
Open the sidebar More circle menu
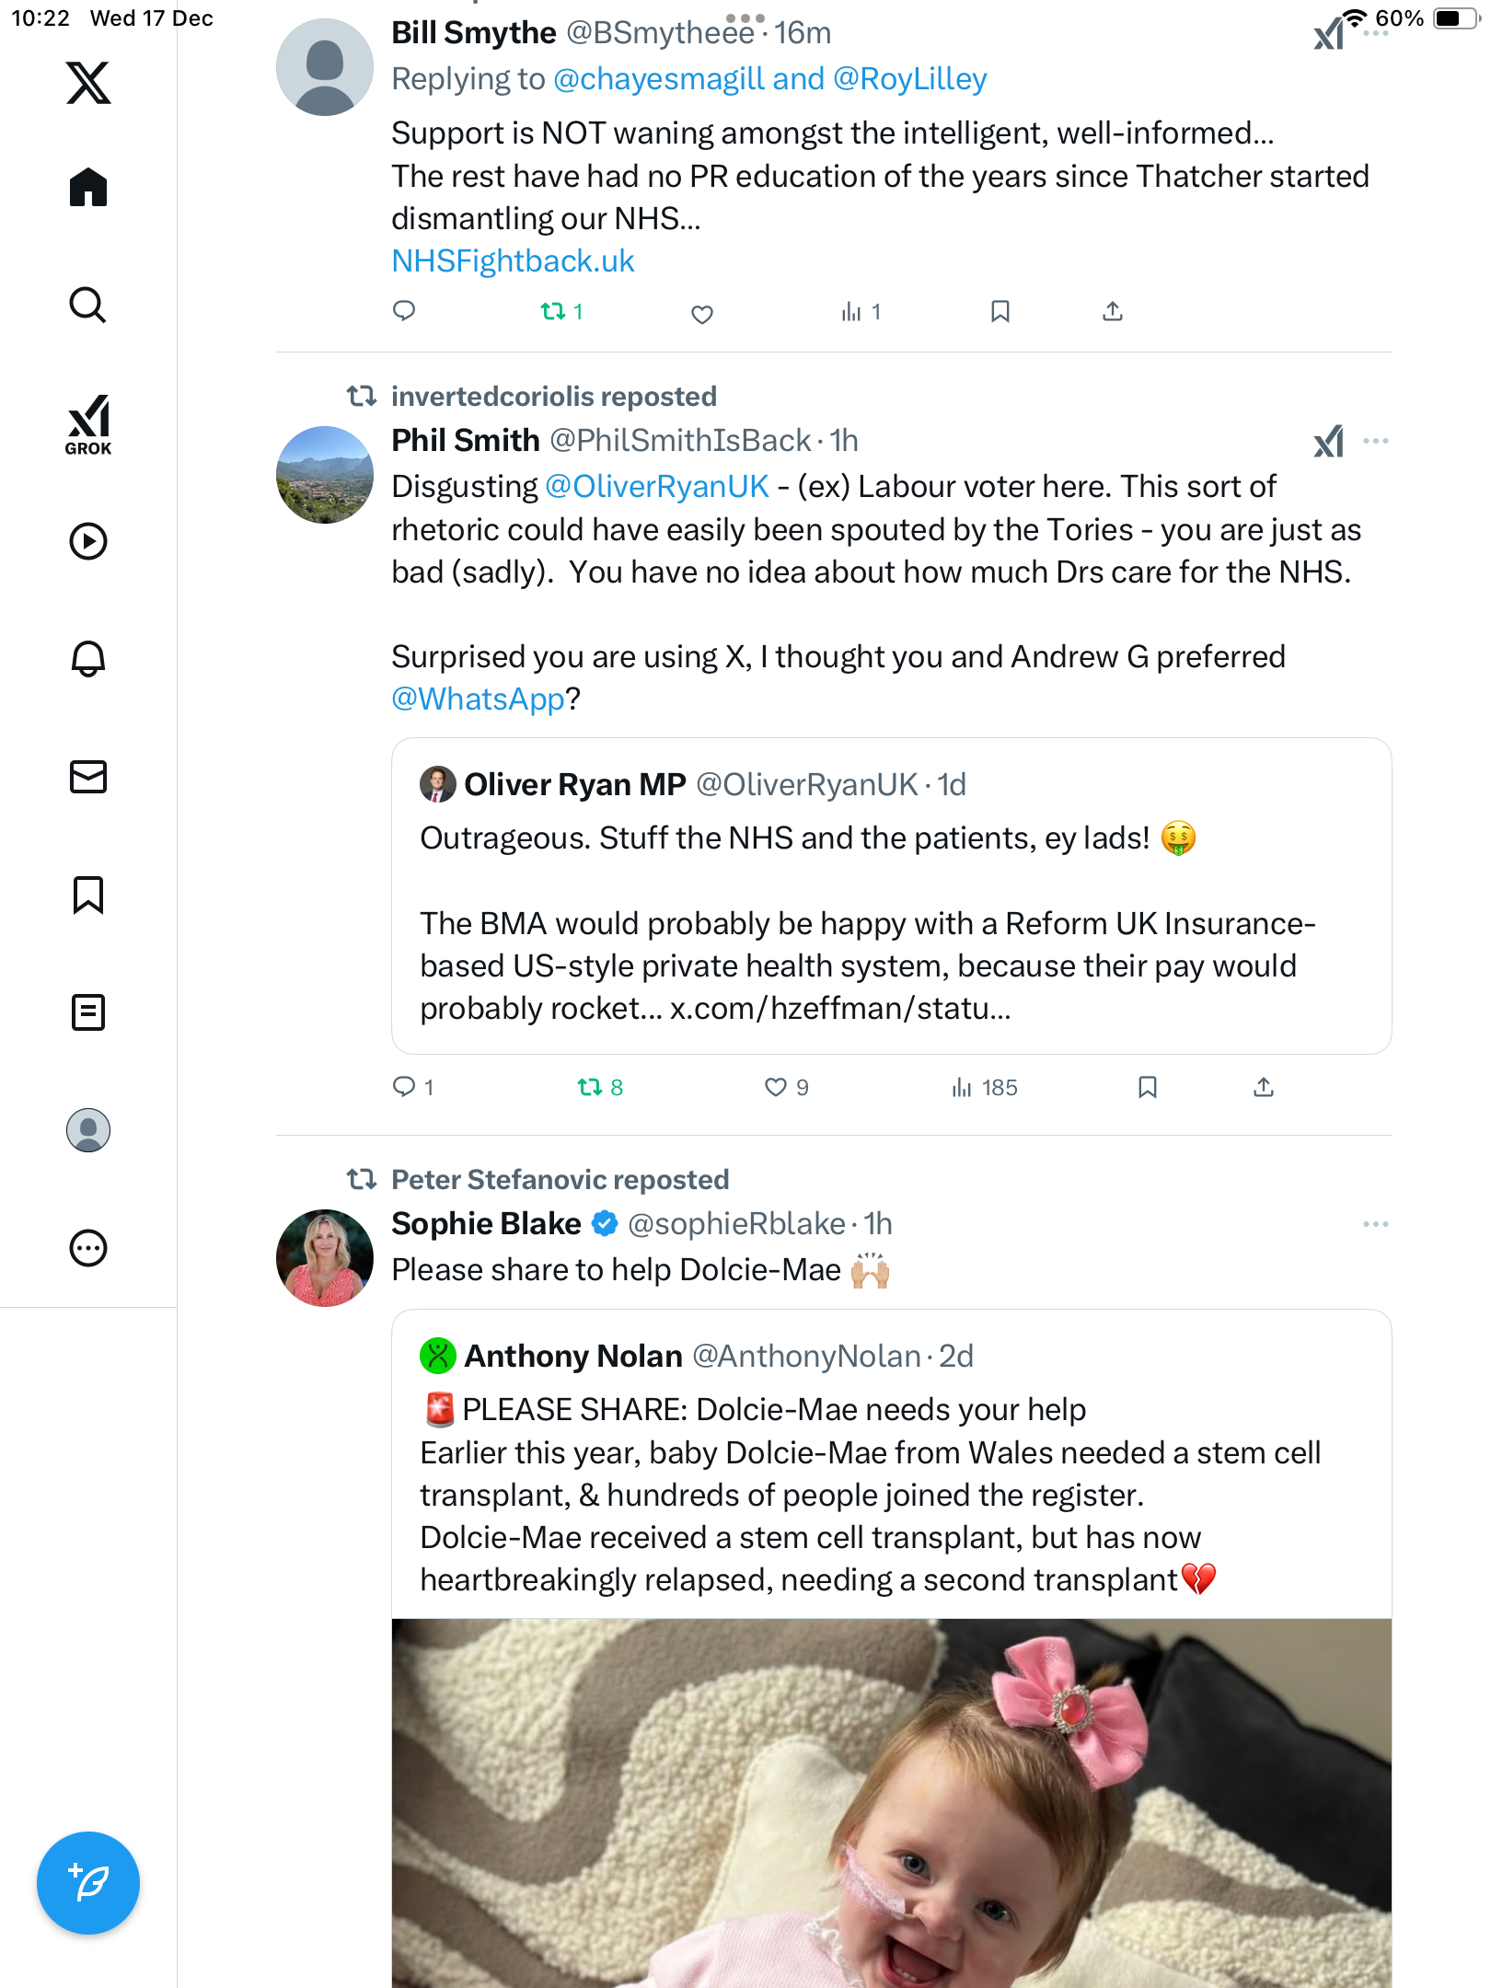click(x=88, y=1248)
